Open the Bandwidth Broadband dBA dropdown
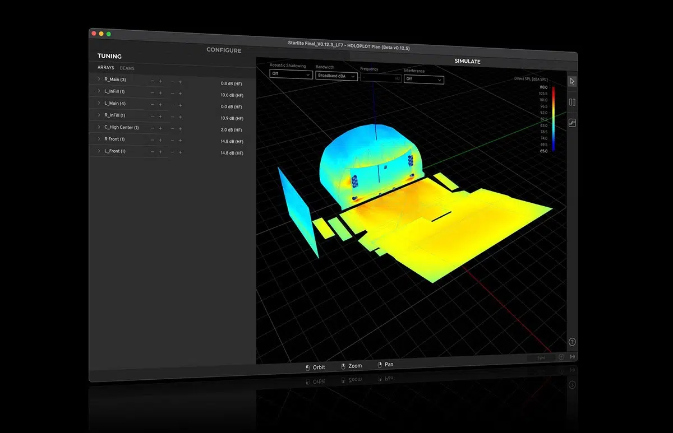Image resolution: width=673 pixels, height=433 pixels. click(336, 76)
